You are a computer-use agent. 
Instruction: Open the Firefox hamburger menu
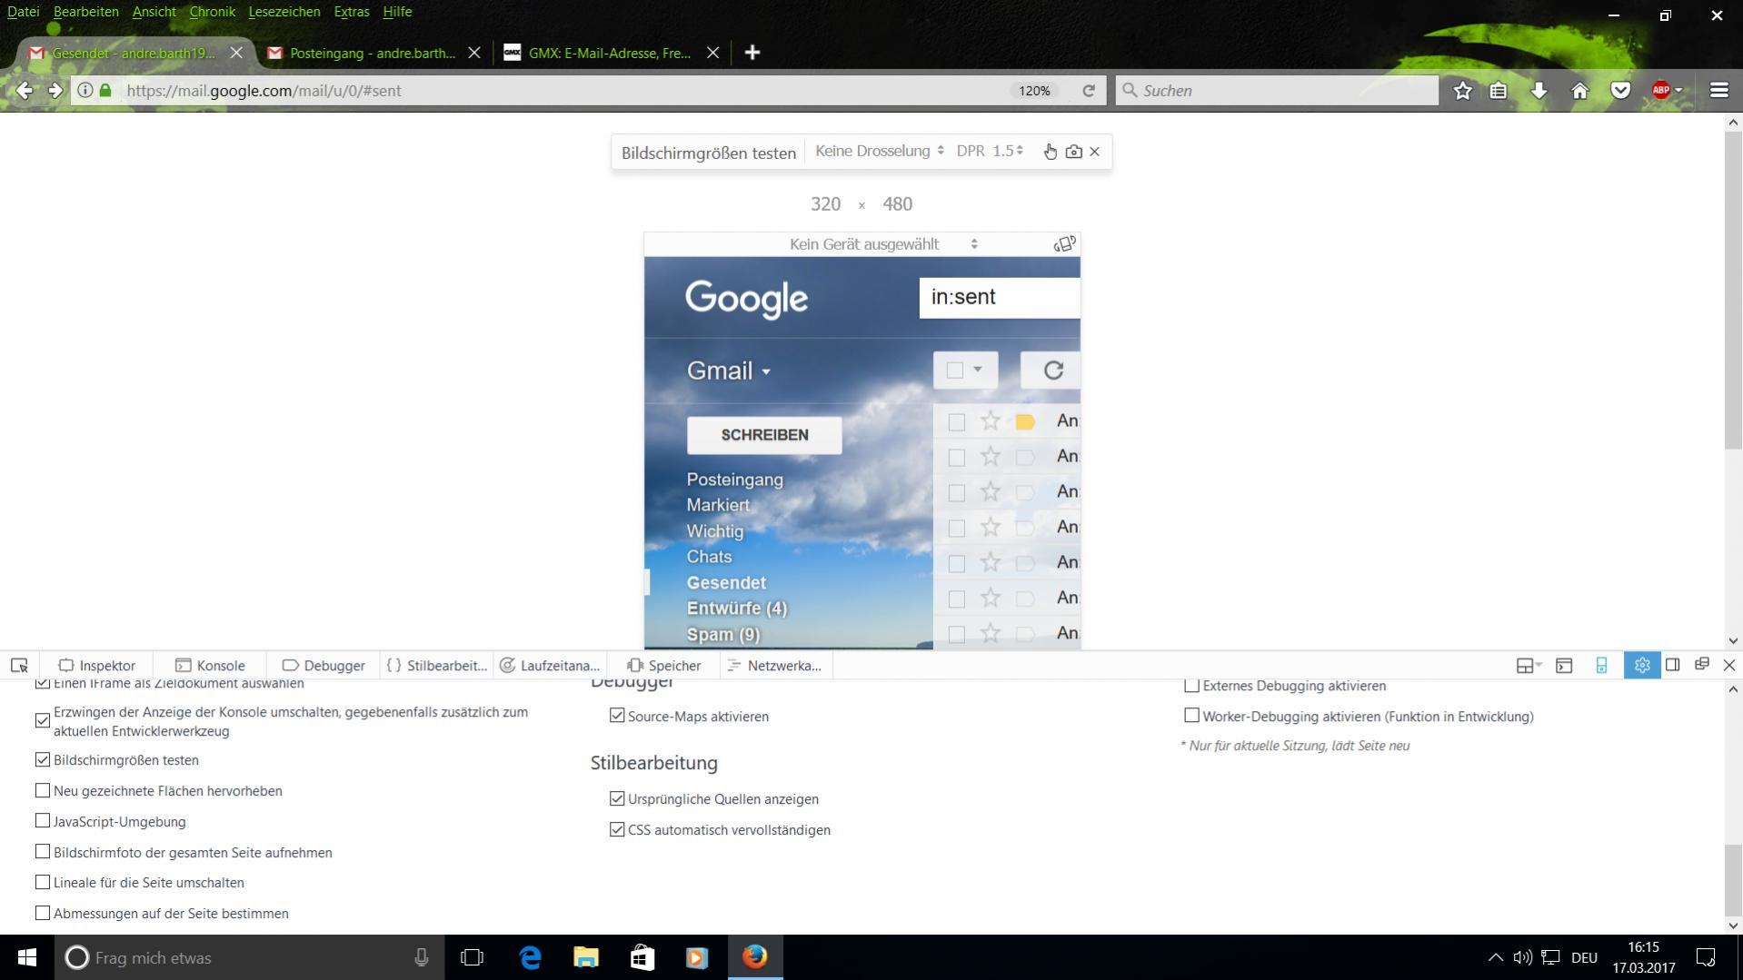pos(1718,90)
